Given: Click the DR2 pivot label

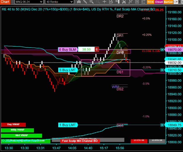Looking at the screenshot, I should (120, 16).
